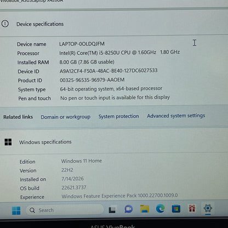Click the Windows logo beside Windows specifications

pyautogui.click(x=8, y=142)
